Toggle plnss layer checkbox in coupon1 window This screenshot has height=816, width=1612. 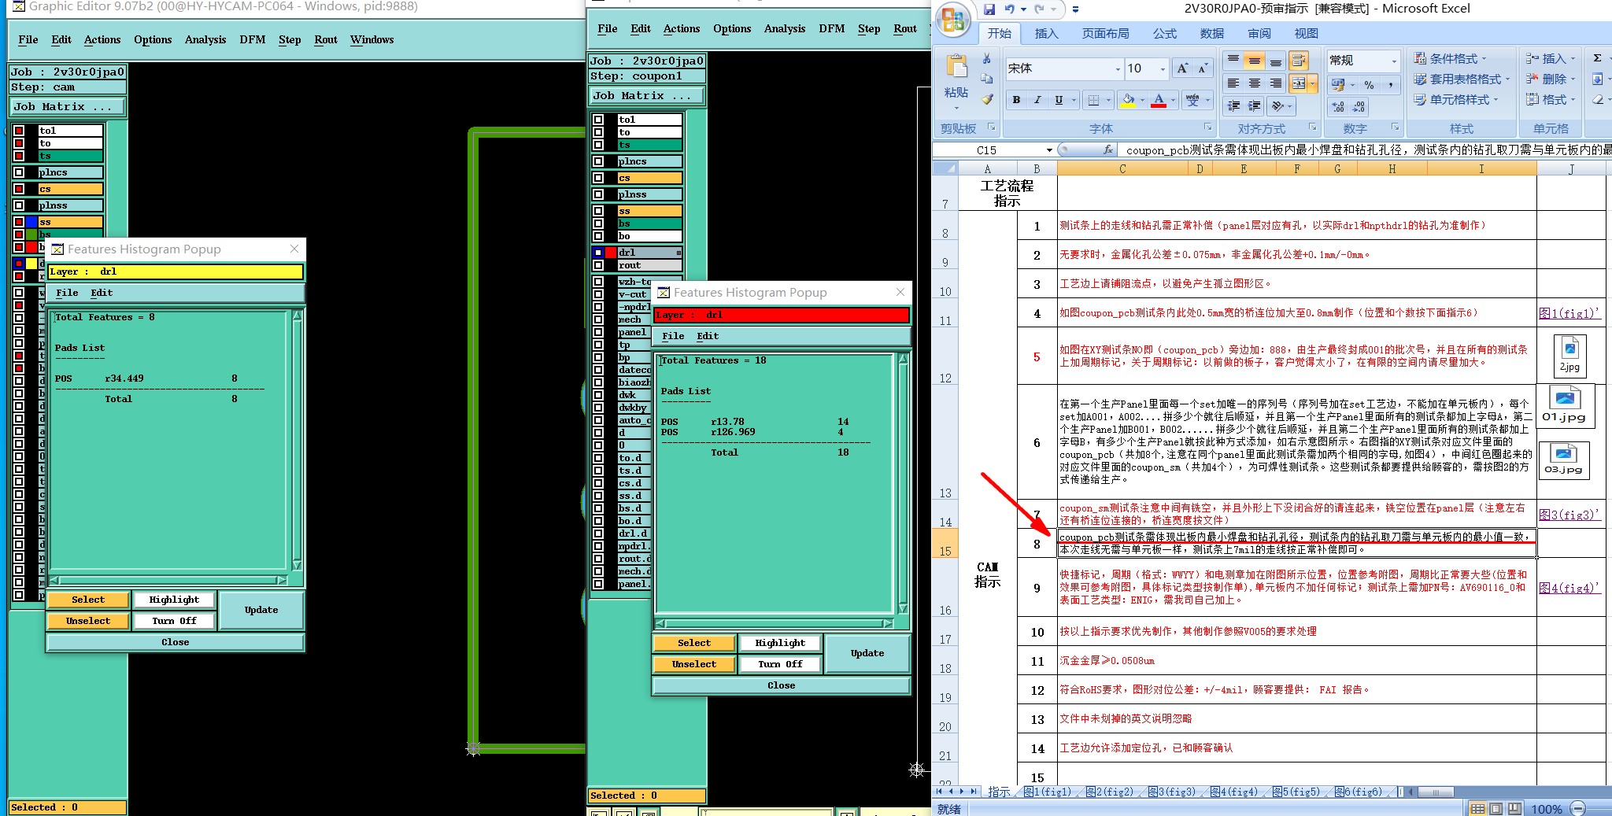pos(598,194)
